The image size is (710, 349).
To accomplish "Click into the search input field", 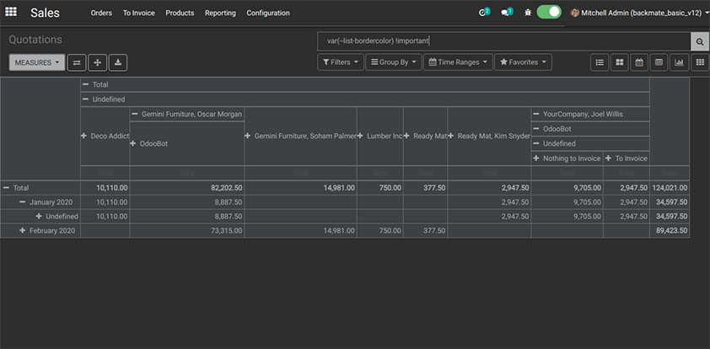I will pyautogui.click(x=503, y=41).
